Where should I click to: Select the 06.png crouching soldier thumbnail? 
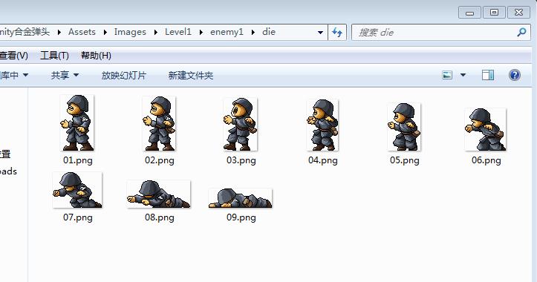tap(485, 129)
